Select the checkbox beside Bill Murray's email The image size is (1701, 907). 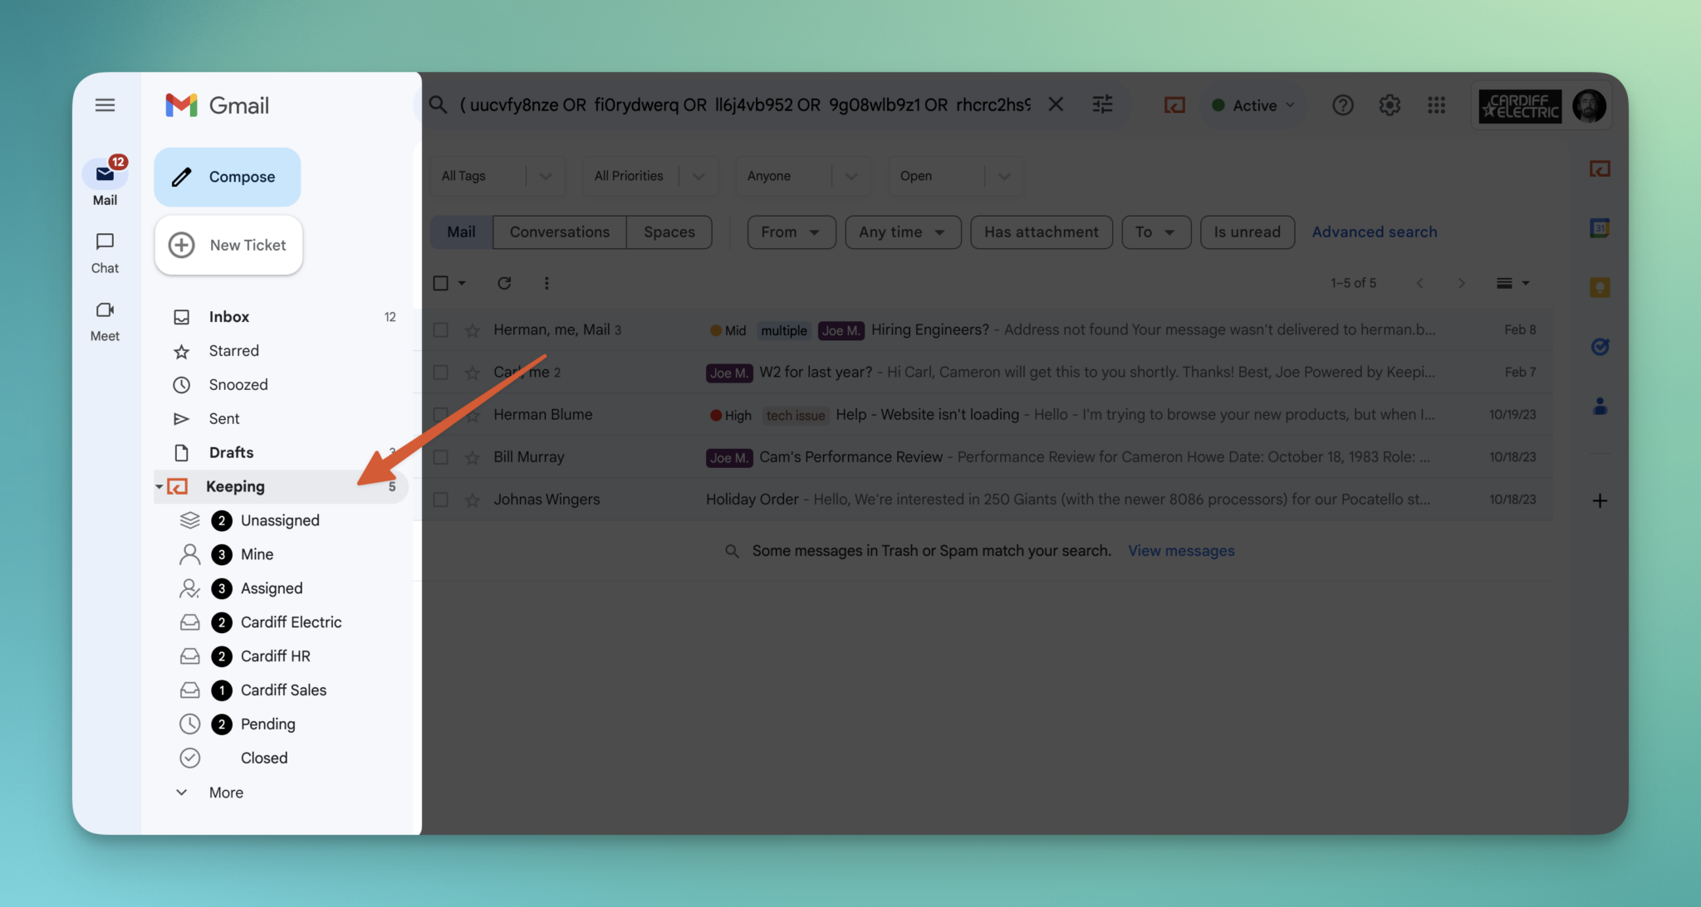[440, 456]
